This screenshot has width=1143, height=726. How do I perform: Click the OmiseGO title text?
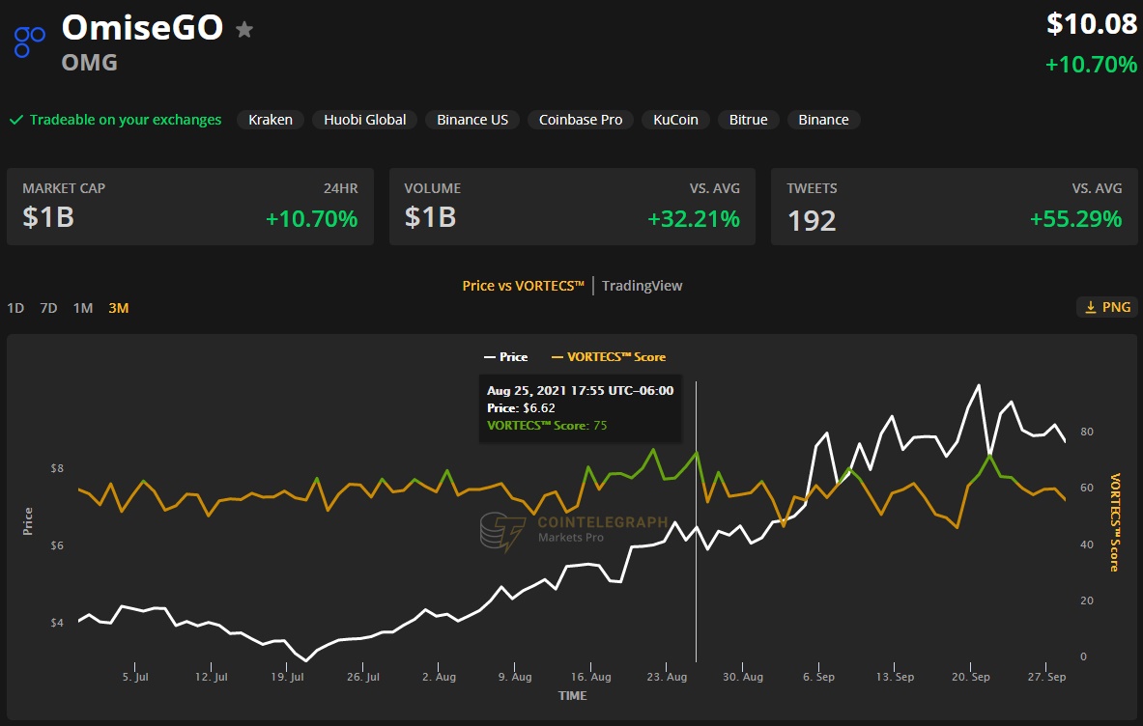point(142,28)
